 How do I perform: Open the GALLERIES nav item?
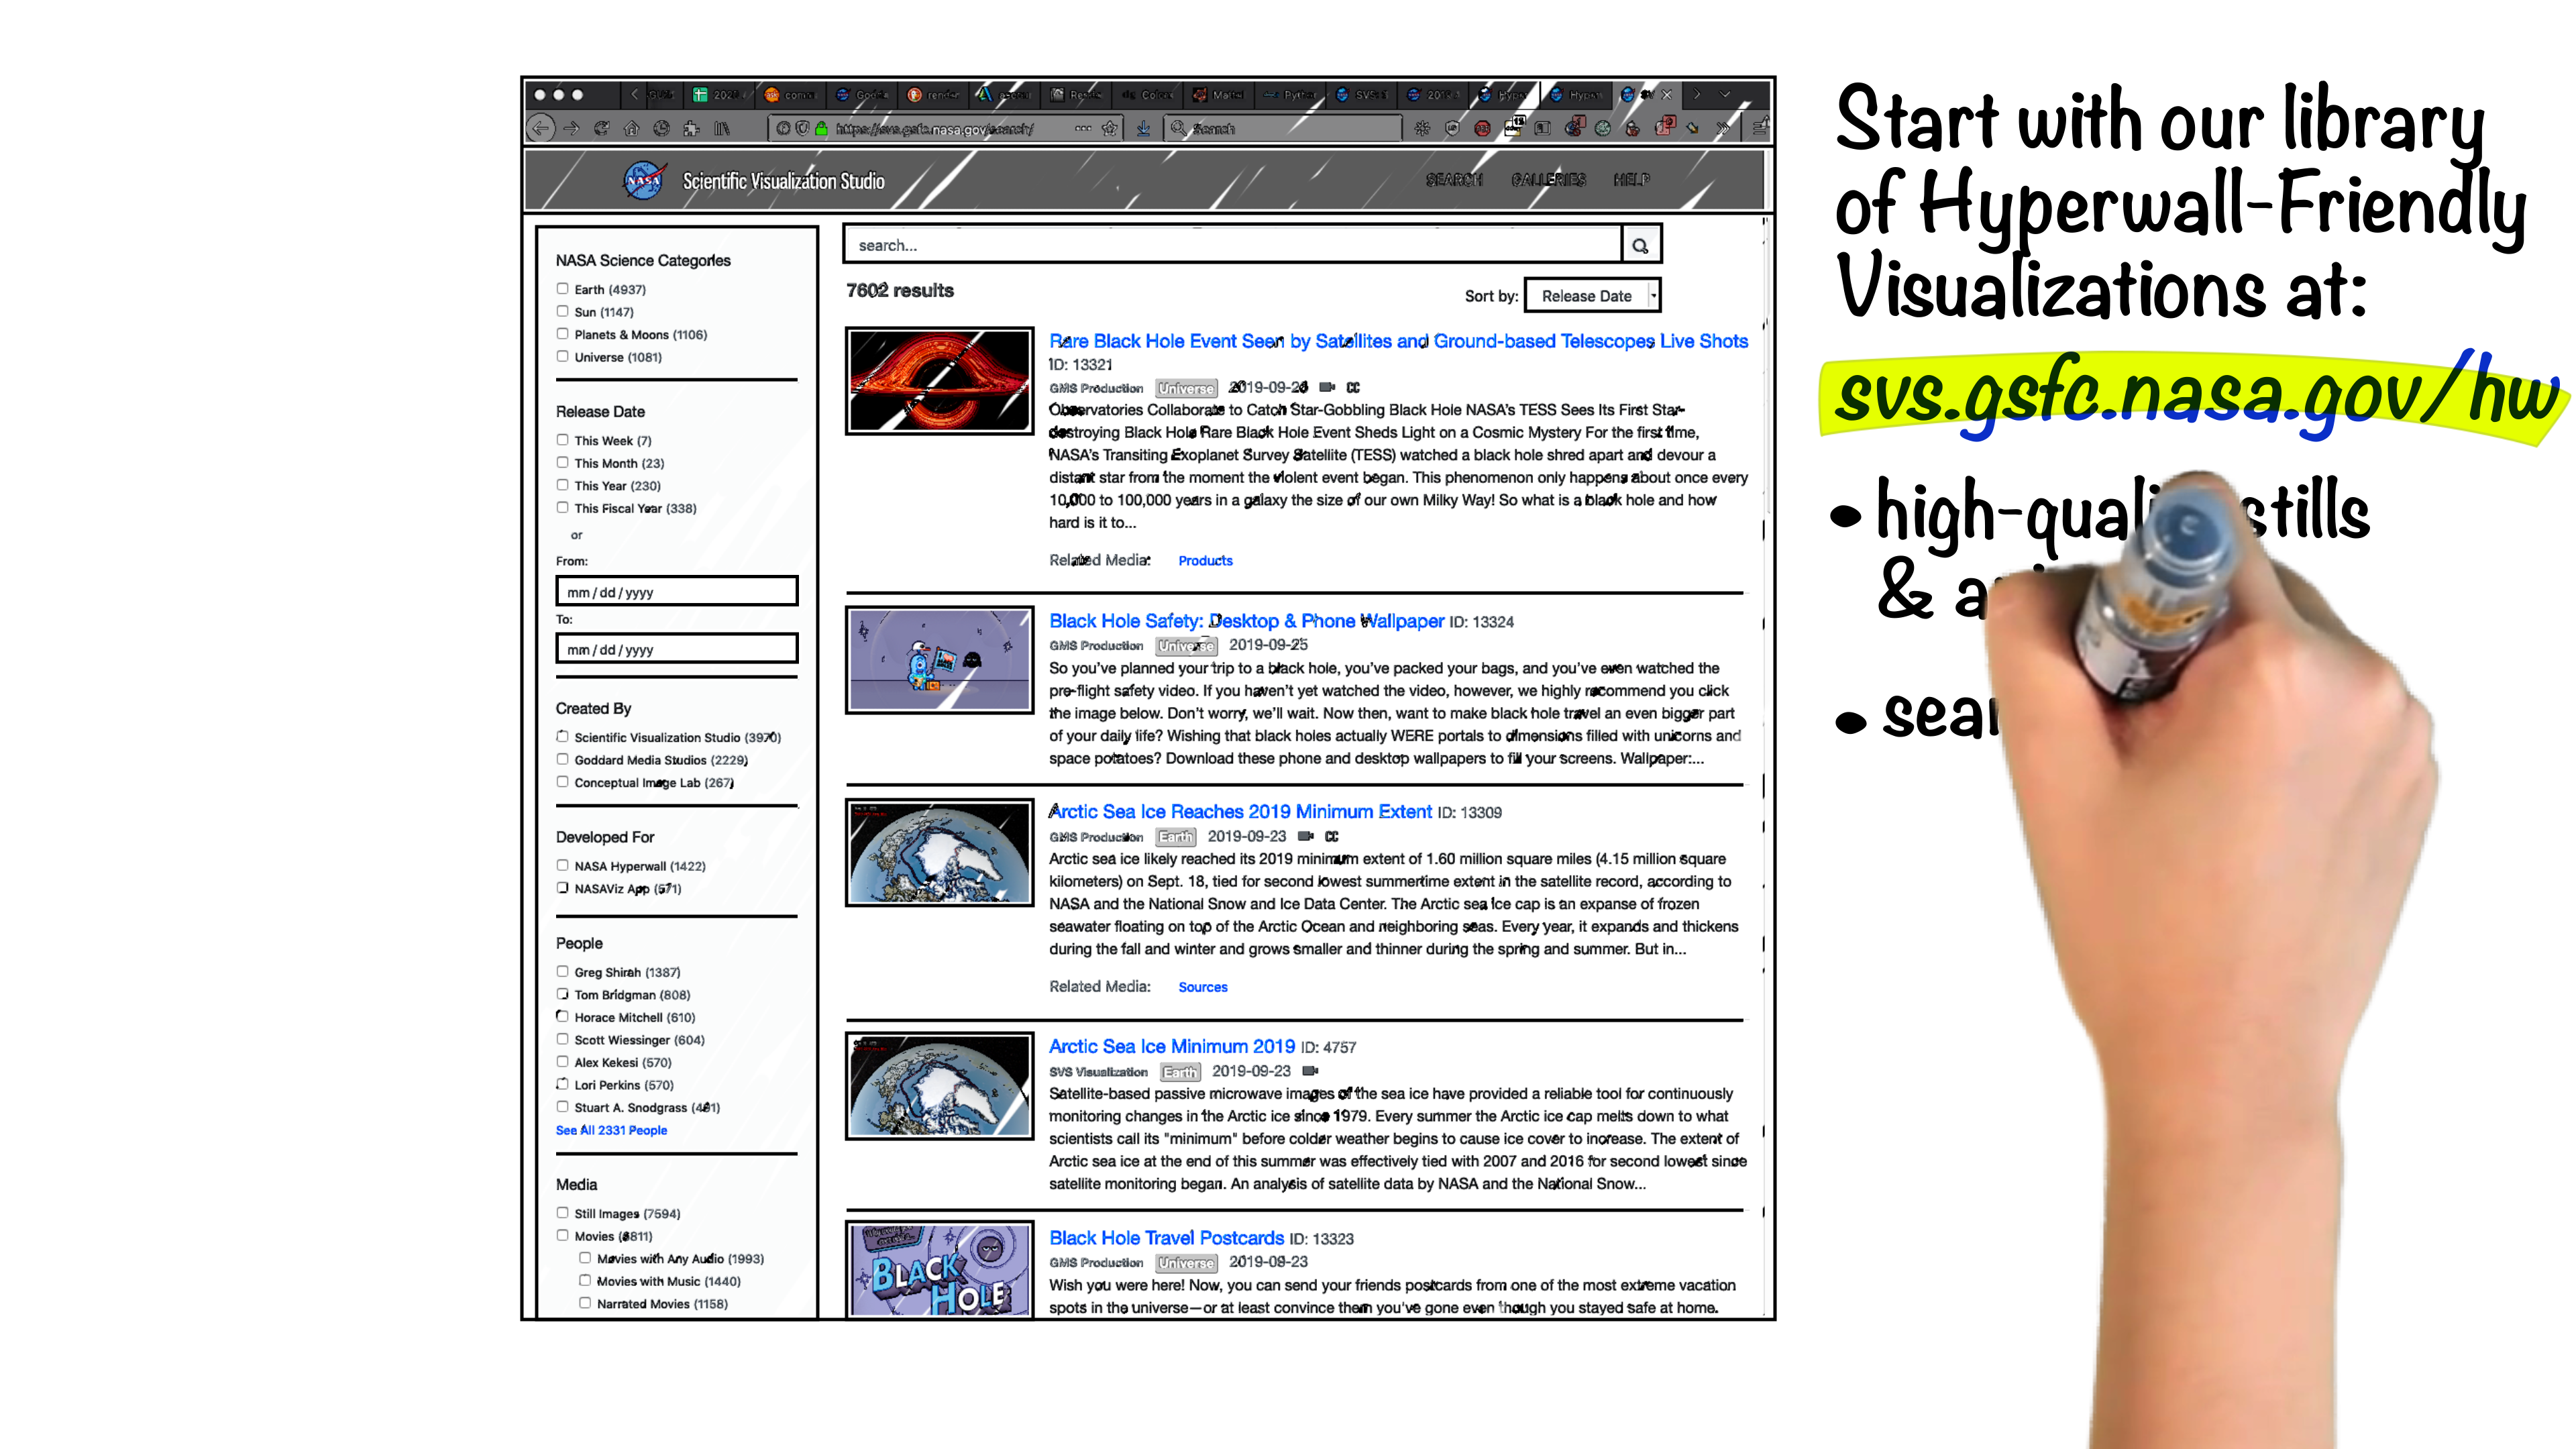[1548, 180]
